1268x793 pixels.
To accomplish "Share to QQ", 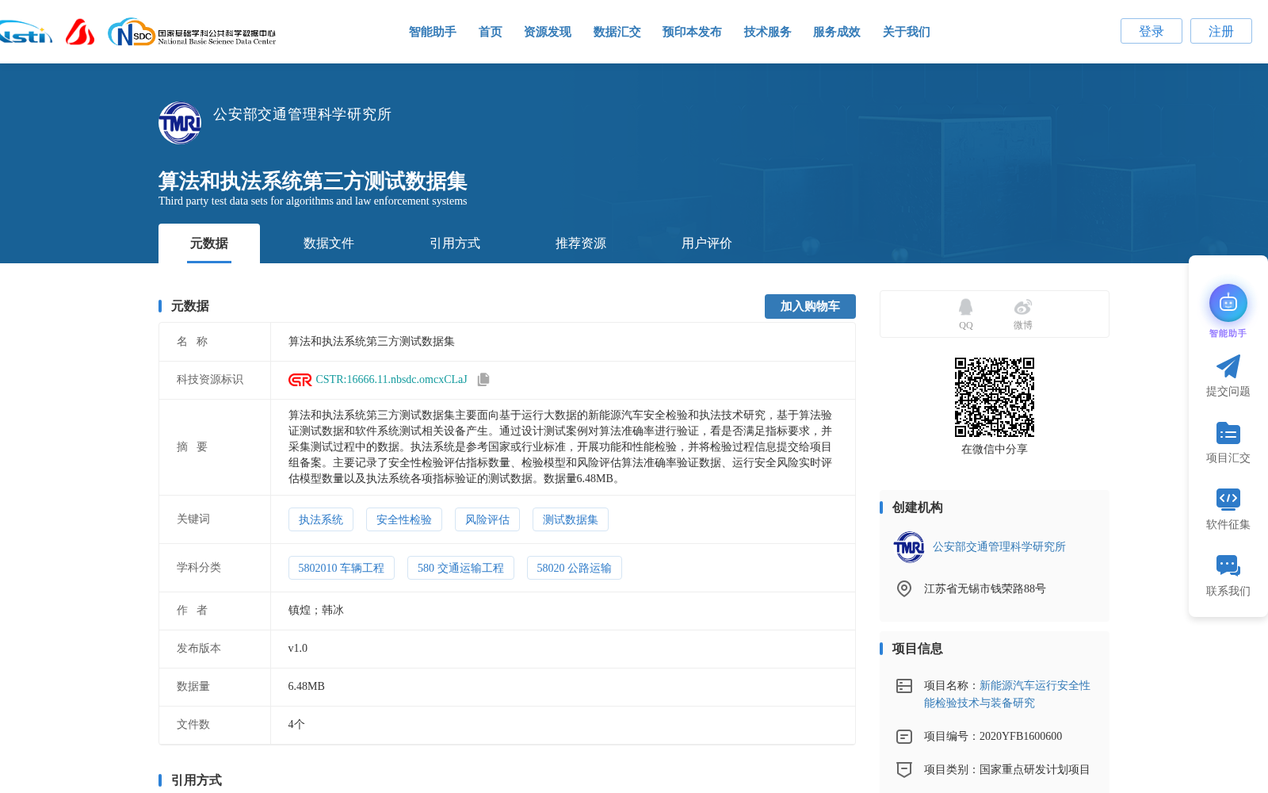I will pos(965,314).
